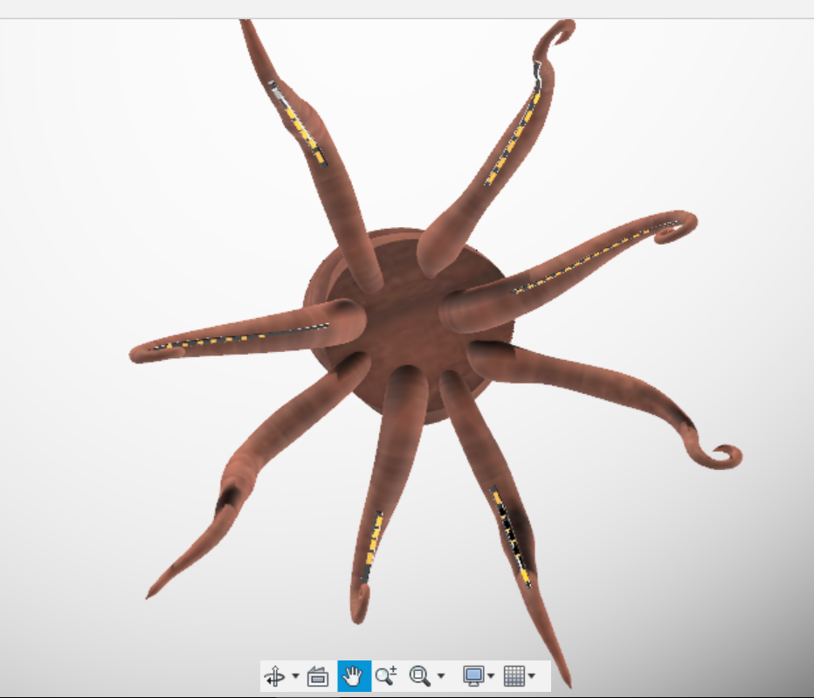
Task: Expand the Zoom Window dropdown arrow
Action: coord(441,676)
